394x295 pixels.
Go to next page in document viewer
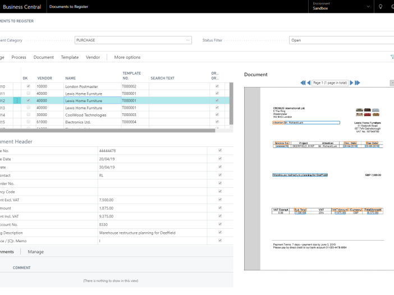(351, 83)
